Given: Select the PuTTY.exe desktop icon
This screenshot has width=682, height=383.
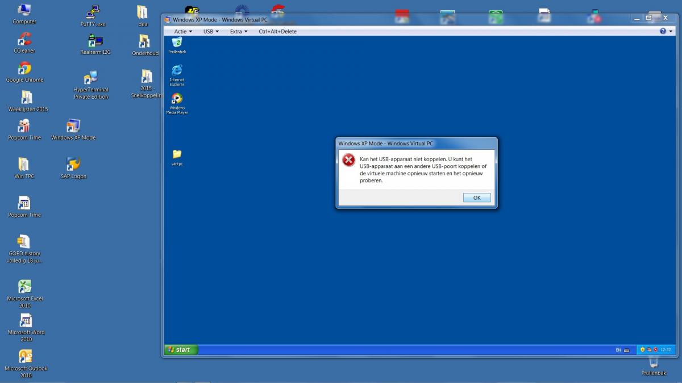Looking at the screenshot, I should coord(93,16).
